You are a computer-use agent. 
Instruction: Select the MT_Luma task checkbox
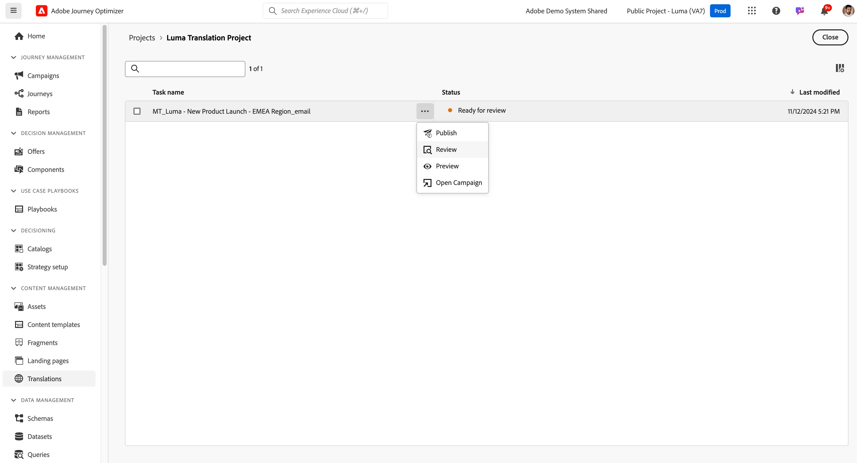(x=137, y=111)
